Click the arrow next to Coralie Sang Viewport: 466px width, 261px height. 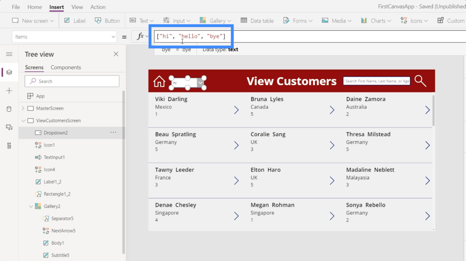[332, 145]
